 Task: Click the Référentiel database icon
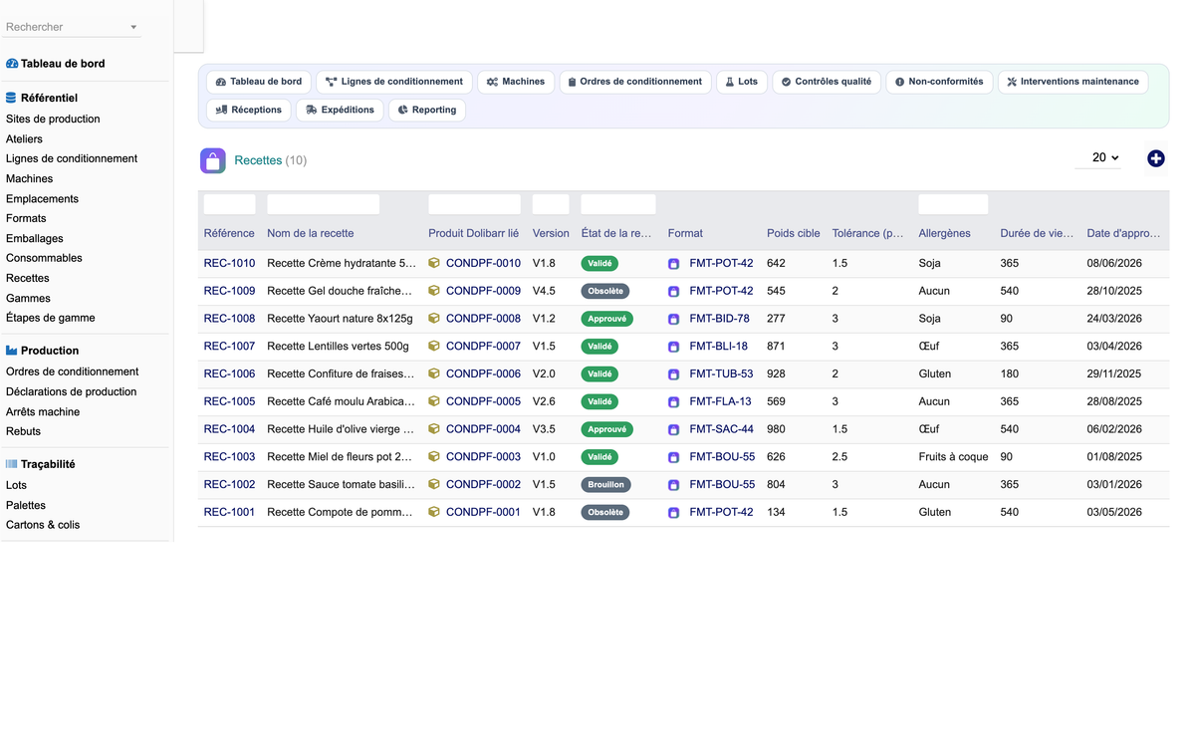[x=11, y=99]
